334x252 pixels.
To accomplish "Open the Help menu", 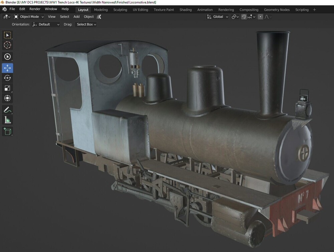I will 65,9.
